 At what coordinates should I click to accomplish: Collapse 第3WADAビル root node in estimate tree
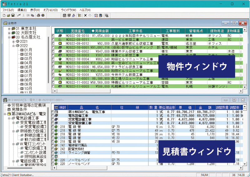pos(5,114)
